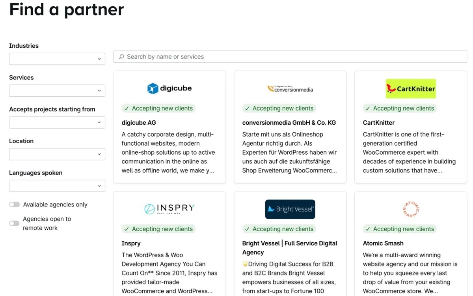473x296 pixels.
Task: Click the checkmark on Inspry's accepting badge
Action: [127, 229]
